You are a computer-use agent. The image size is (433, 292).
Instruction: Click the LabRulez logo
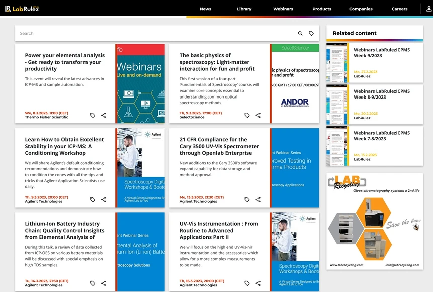pos(22,9)
